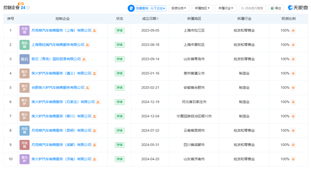
Task: Open 柴火炉汽车销售服务（遵义）有限公司 company link
Action: tap(61, 73)
